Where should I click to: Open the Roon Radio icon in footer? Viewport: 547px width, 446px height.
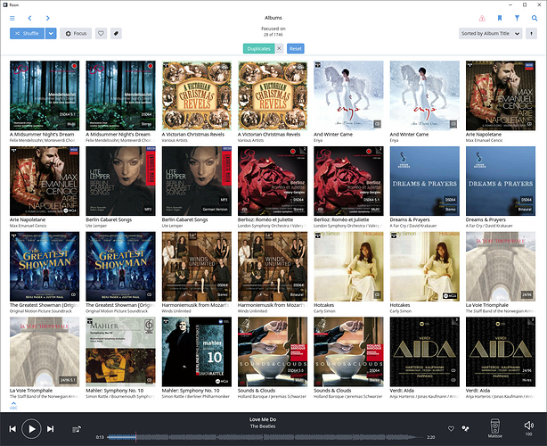tap(465, 428)
